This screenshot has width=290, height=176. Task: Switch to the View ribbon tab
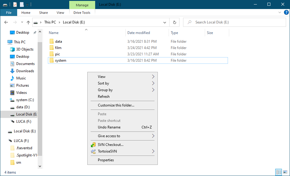[x=60, y=12]
